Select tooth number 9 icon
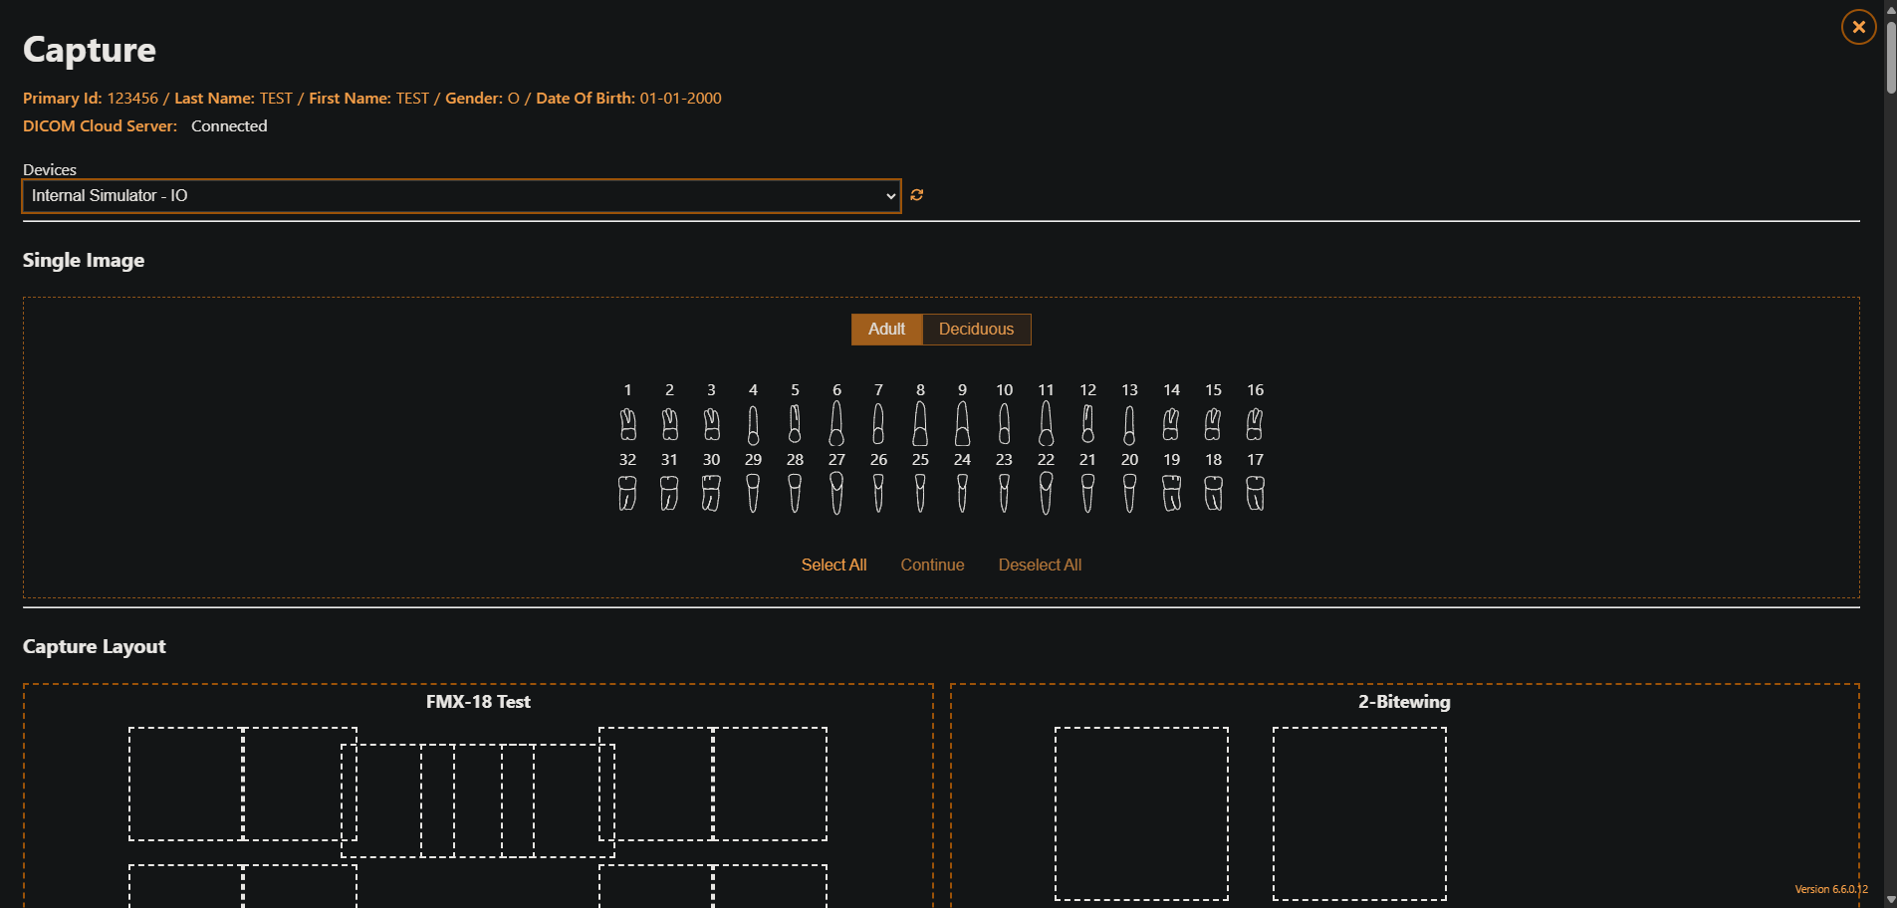Image resolution: width=1897 pixels, height=908 pixels. (x=962, y=424)
